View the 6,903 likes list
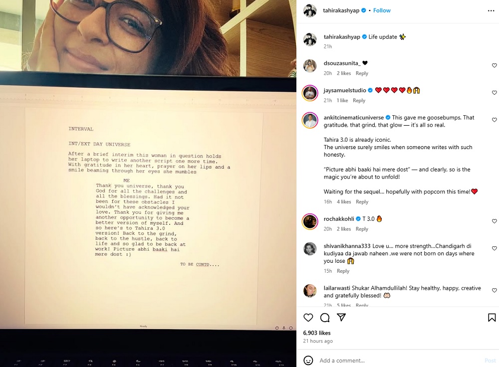499x367 pixels. point(317,333)
